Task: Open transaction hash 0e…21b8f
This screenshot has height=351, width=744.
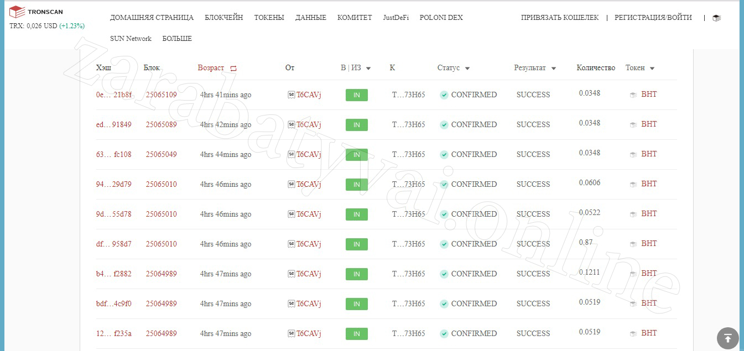Action: [114, 95]
